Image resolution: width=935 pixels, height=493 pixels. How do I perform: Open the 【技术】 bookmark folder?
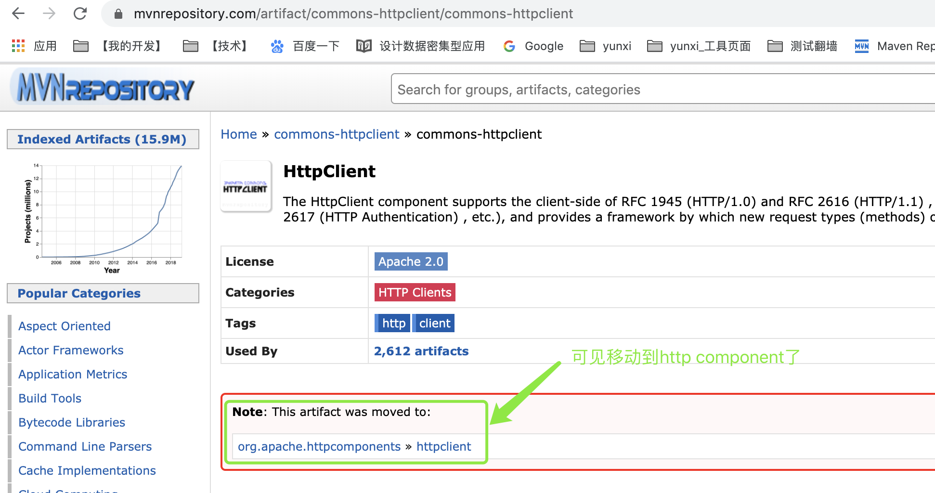(215, 46)
